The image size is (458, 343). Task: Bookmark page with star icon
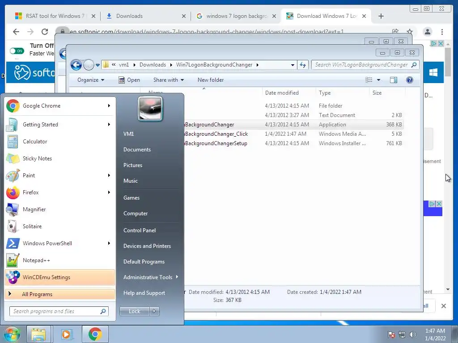click(410, 32)
